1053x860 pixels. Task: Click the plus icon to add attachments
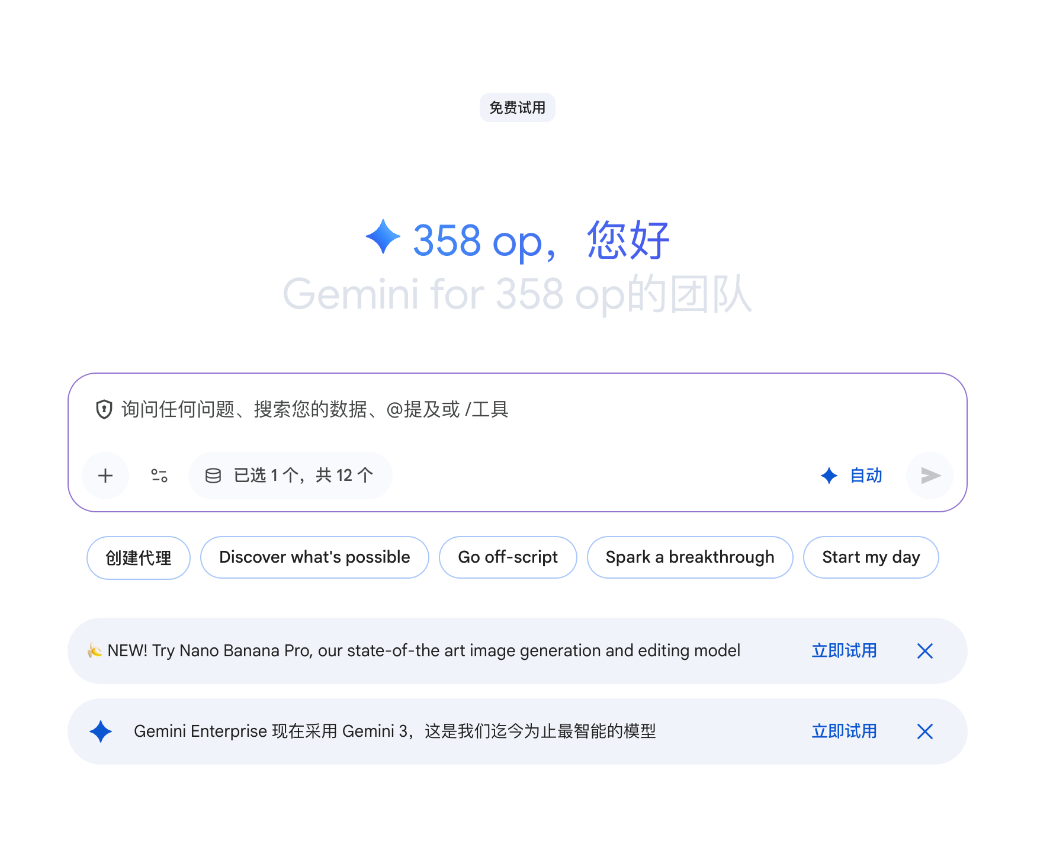point(105,476)
